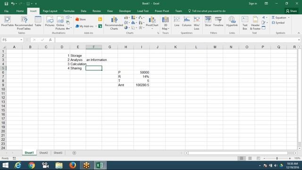The width and height of the screenshot is (302, 170).
Task: Insert a Line sparkline
Action: [177, 22]
